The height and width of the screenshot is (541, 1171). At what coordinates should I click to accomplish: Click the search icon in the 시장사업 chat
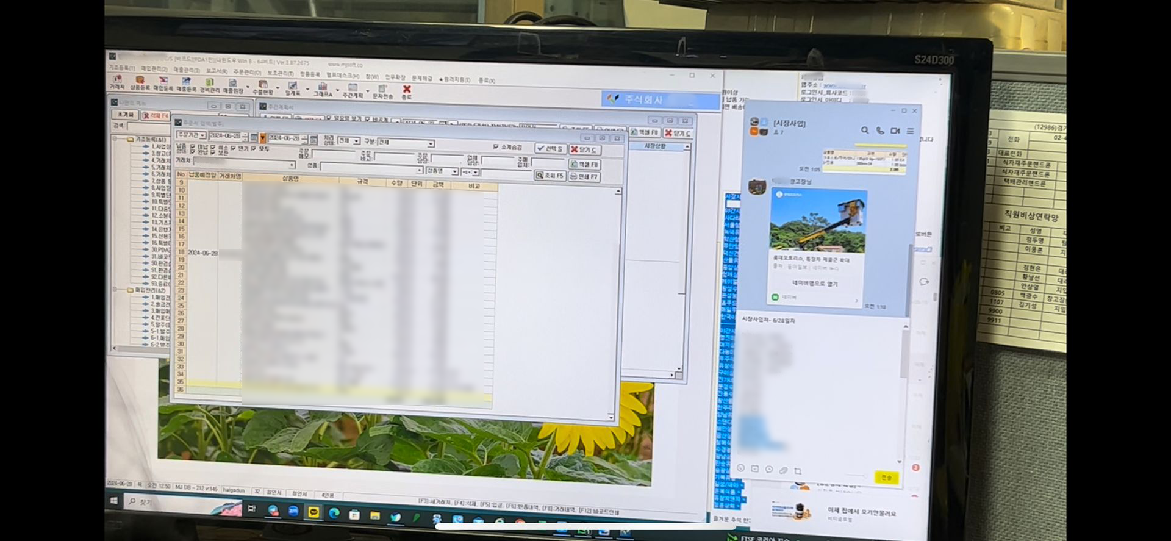pyautogui.click(x=865, y=130)
